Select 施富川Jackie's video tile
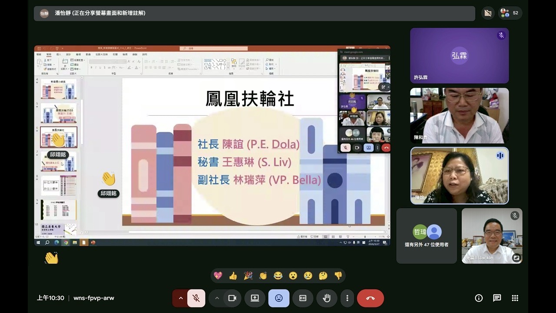Image resolution: width=556 pixels, height=313 pixels. [x=492, y=236]
